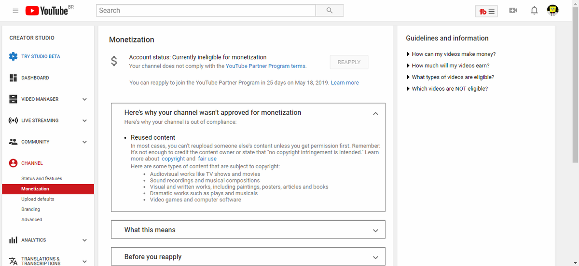Expand Analytics submenu chevron
The height and width of the screenshot is (266, 579).
tap(84, 240)
